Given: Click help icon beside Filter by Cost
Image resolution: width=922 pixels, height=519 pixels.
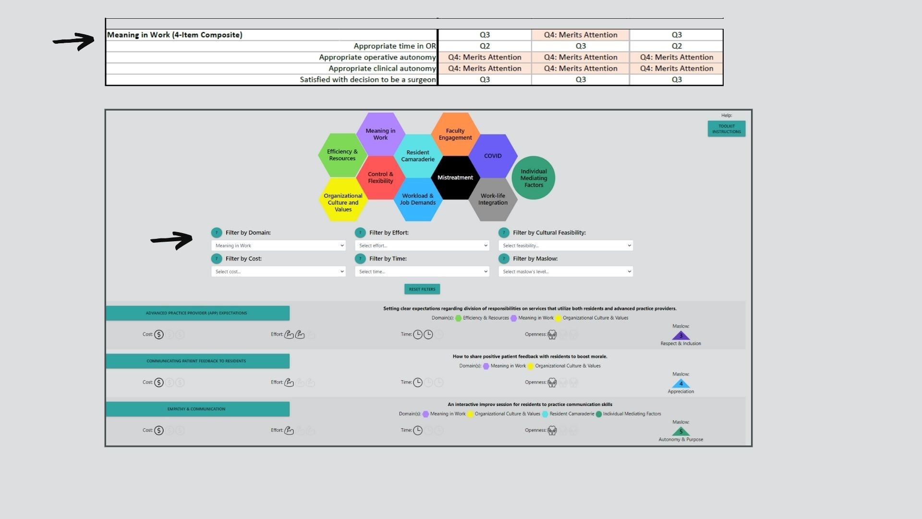Looking at the screenshot, I should [x=217, y=259].
